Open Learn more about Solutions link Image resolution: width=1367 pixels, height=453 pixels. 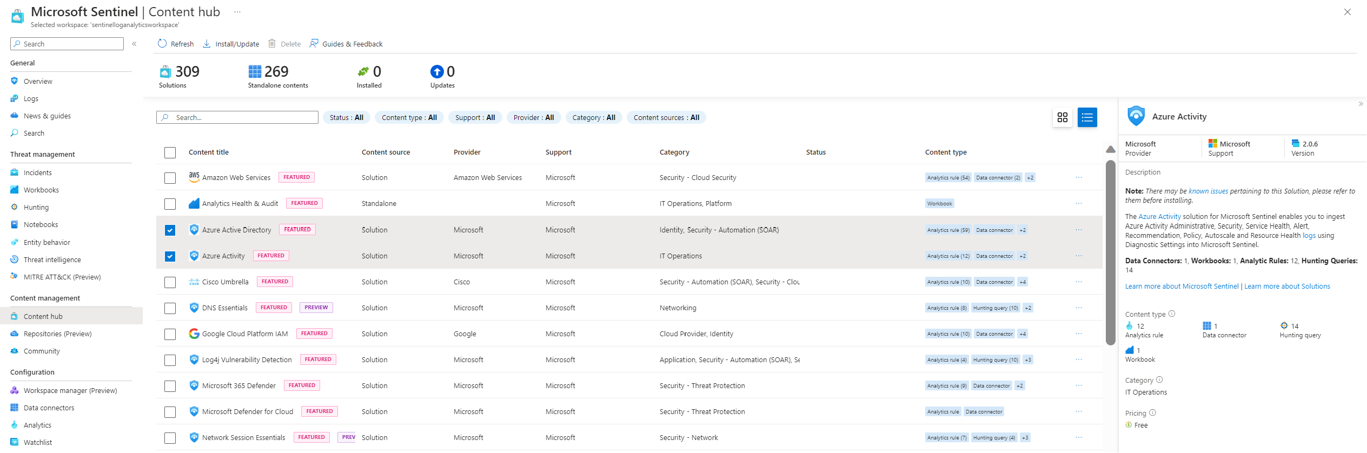pyautogui.click(x=1287, y=287)
